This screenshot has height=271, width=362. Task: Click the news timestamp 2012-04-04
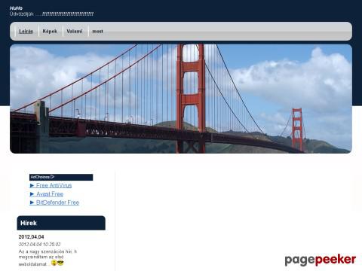click(x=39, y=244)
